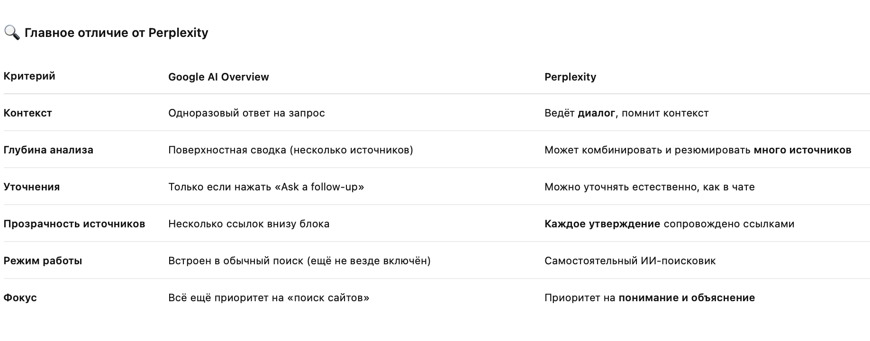870x341 pixels.
Task: Select the "Уточнения" row label
Action: [32, 187]
